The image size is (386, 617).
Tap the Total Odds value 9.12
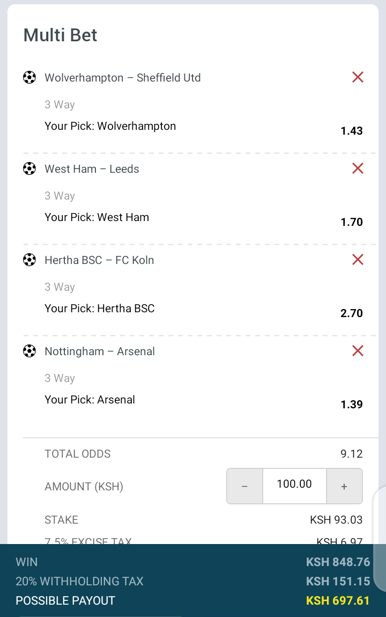(x=352, y=454)
